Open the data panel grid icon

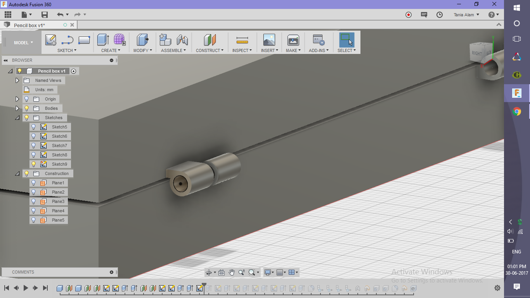tap(8, 15)
